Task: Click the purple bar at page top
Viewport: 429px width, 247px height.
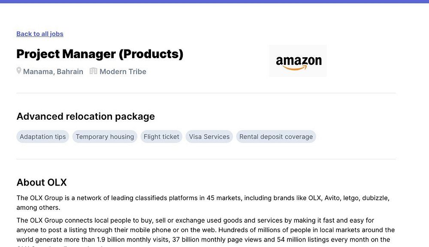Action: point(214,1)
